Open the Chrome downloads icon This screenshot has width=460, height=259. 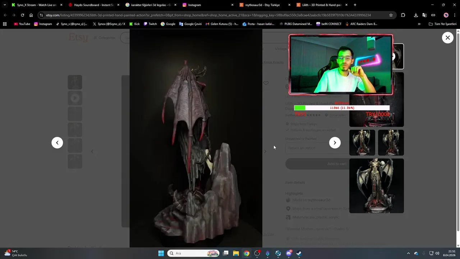click(x=416, y=15)
